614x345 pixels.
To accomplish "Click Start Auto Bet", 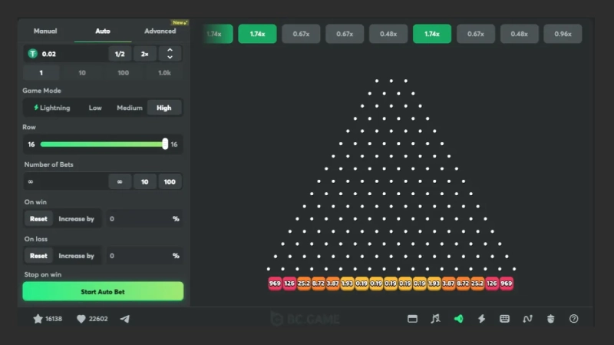I will point(103,291).
